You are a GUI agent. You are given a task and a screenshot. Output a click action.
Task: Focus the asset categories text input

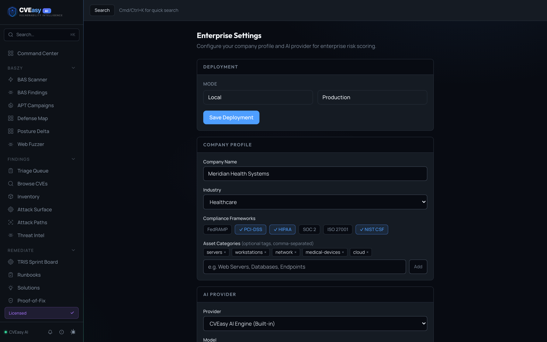click(305, 267)
